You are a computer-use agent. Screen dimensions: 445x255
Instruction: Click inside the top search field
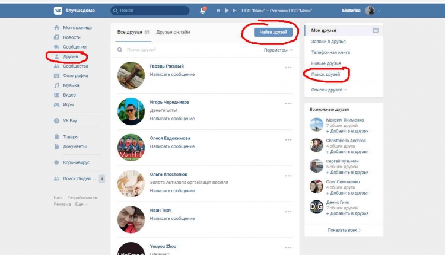pos(150,11)
